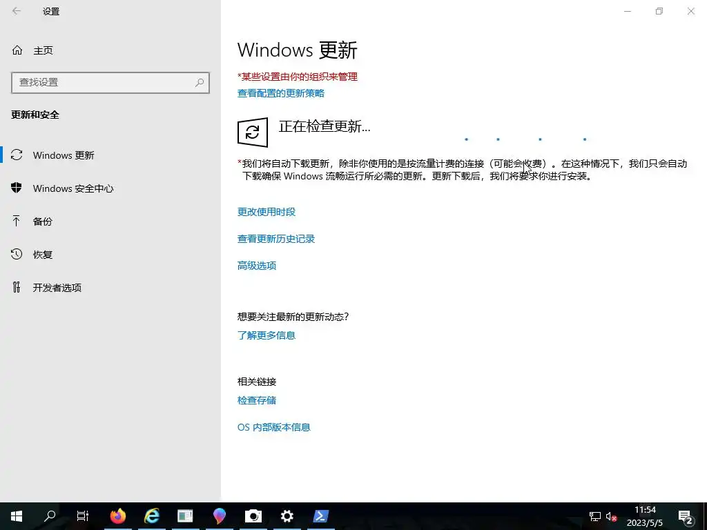Open the Windows Start menu

click(x=17, y=516)
